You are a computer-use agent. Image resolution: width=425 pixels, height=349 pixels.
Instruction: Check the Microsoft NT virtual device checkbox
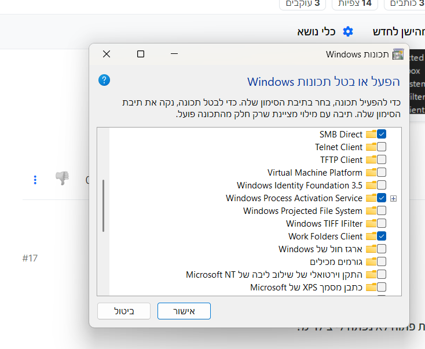382,274
